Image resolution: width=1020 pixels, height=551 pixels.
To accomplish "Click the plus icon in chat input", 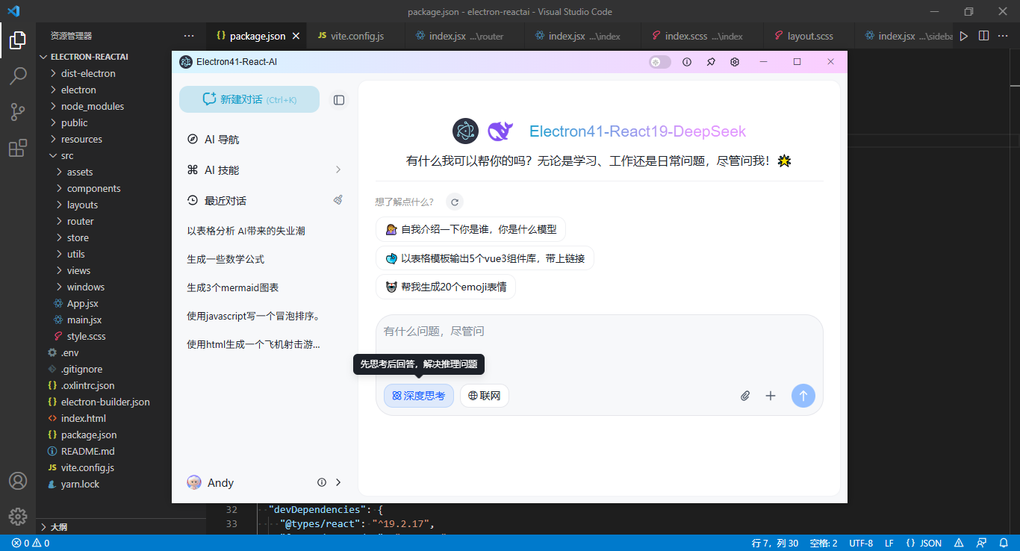I will 771,396.
